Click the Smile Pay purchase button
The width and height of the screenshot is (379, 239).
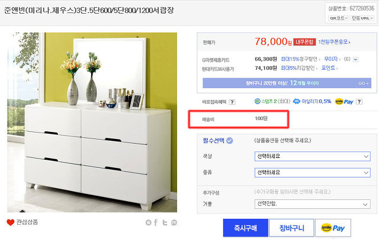point(333,228)
